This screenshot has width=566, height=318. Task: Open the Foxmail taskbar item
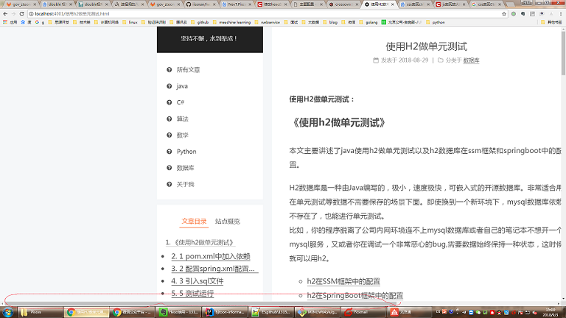[x=363, y=312]
